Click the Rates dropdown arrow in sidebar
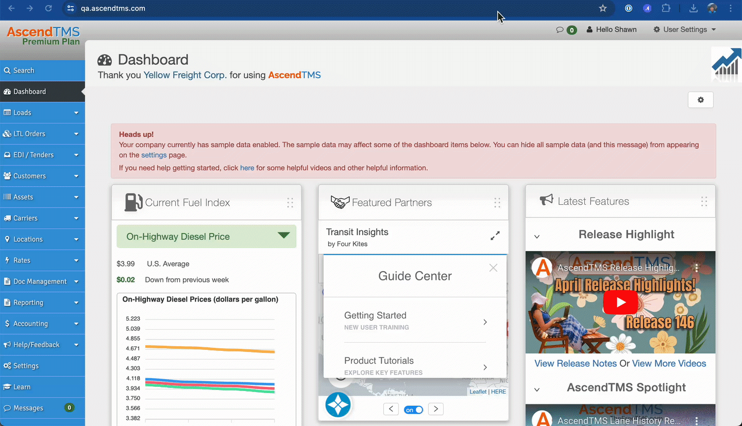This screenshot has width=742, height=426. point(76,261)
